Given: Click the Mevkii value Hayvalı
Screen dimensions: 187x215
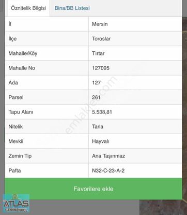Looking at the screenshot, I should tap(101, 141).
